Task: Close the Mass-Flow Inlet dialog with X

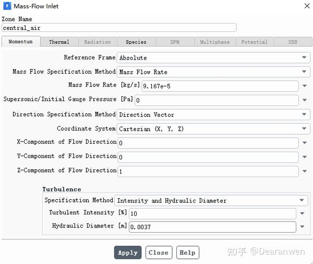Action: tap(307, 6)
